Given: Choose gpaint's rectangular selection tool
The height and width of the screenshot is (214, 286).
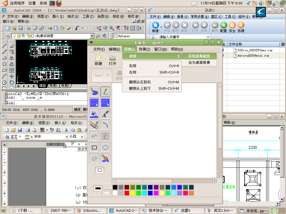Looking at the screenshot, I should click(x=105, y=103).
